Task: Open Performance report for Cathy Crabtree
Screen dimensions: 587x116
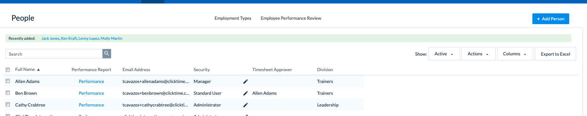Action: click(x=91, y=105)
